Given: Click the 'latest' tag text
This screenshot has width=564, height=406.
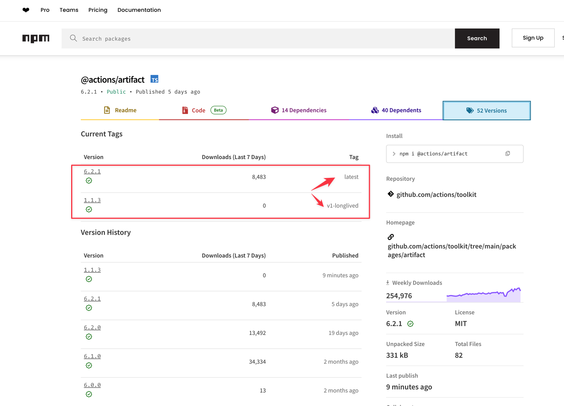Looking at the screenshot, I should tap(351, 177).
